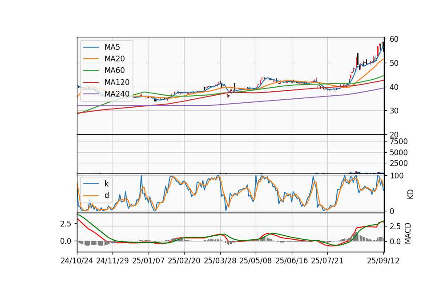Click the 25/09/12 date axis label
Image resolution: width=427 pixels, height=307 pixels.
pos(383,261)
